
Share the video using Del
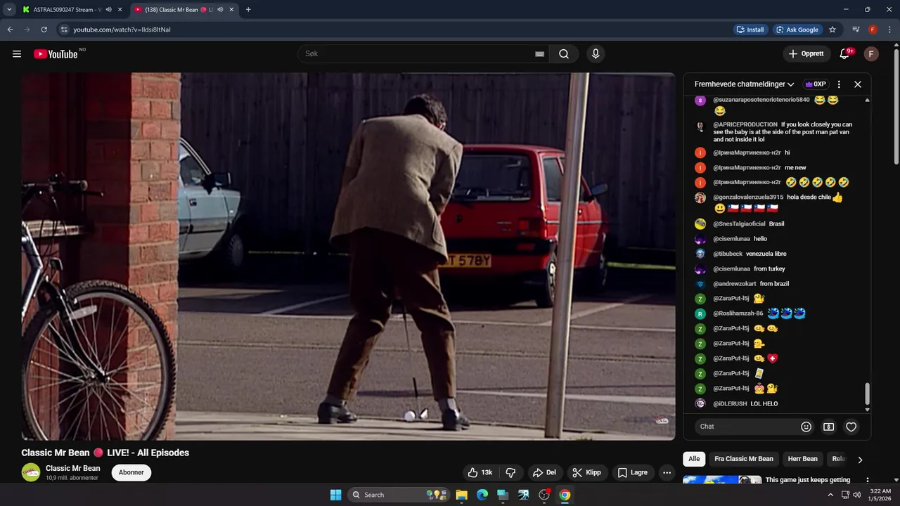coord(544,472)
